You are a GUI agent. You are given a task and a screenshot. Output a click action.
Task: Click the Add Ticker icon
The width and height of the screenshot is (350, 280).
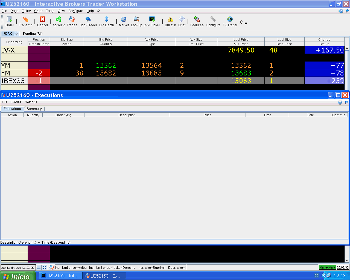(x=152, y=19)
